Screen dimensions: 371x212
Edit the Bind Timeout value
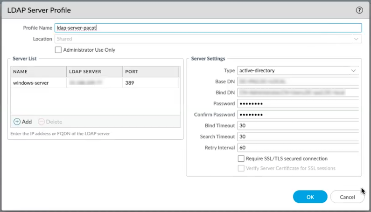click(298, 125)
